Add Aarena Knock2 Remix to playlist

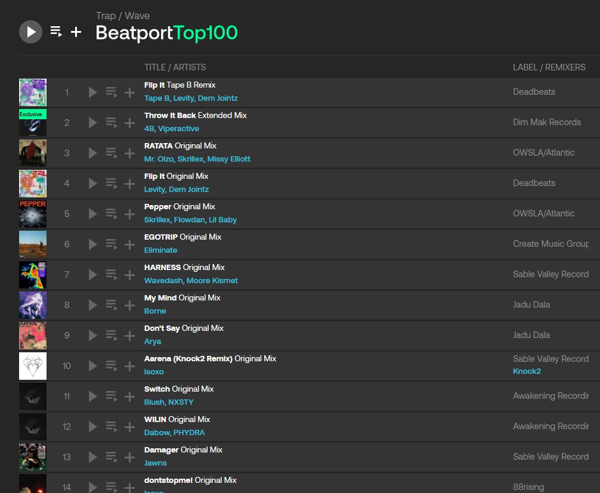coord(129,366)
